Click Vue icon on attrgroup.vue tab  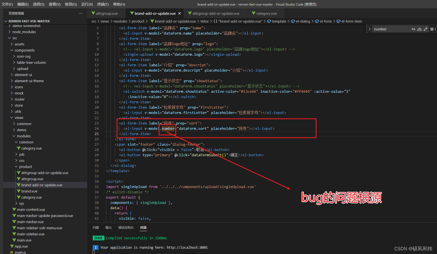[93, 13]
